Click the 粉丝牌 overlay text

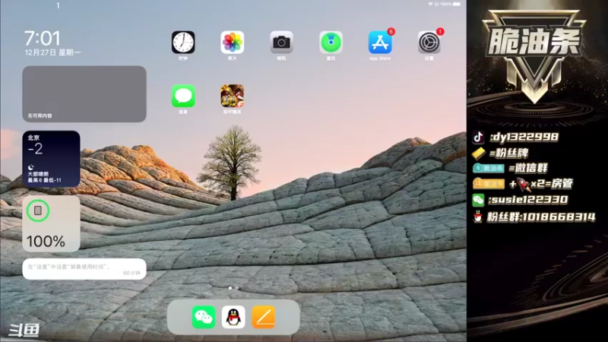tap(512, 153)
